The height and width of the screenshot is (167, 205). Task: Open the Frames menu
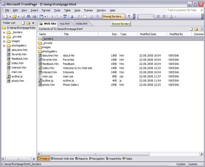(88, 10)
